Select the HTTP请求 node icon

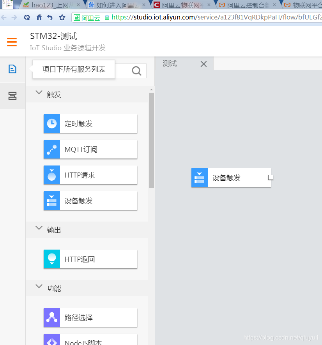[52, 175]
